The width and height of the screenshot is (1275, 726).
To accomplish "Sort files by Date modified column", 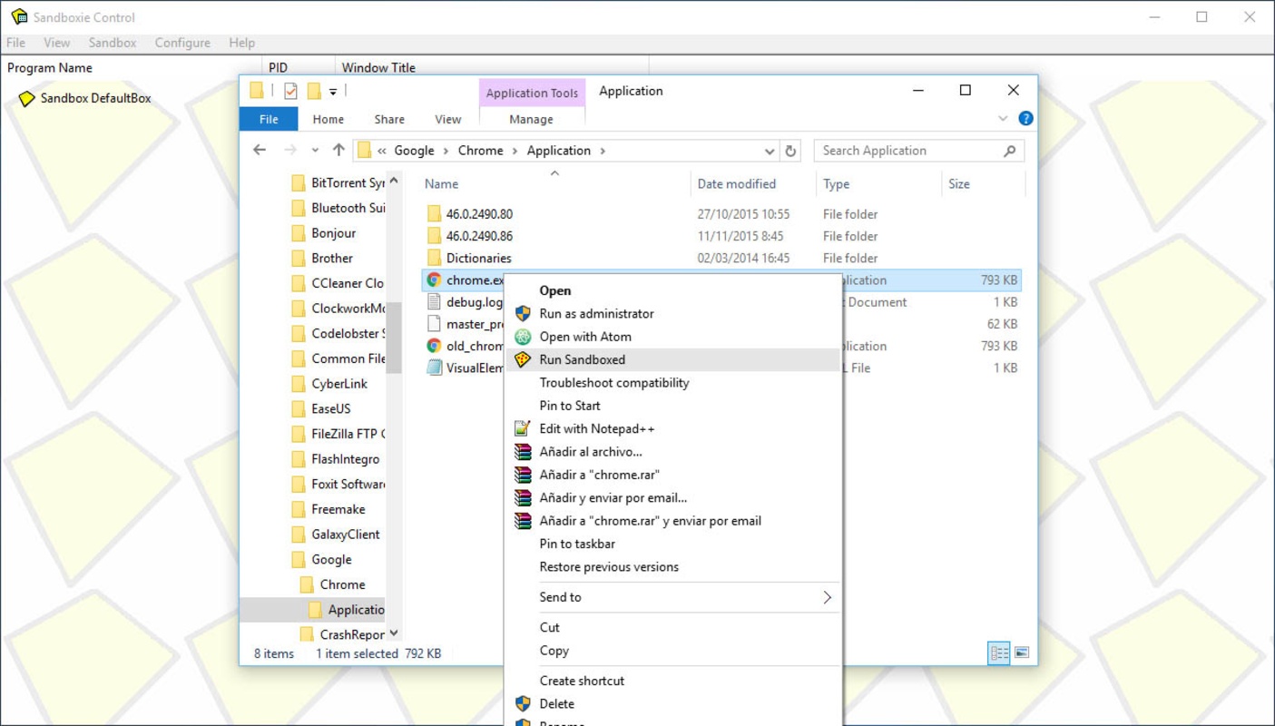I will (736, 184).
